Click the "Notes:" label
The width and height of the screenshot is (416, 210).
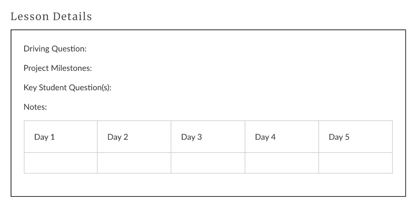(35, 107)
